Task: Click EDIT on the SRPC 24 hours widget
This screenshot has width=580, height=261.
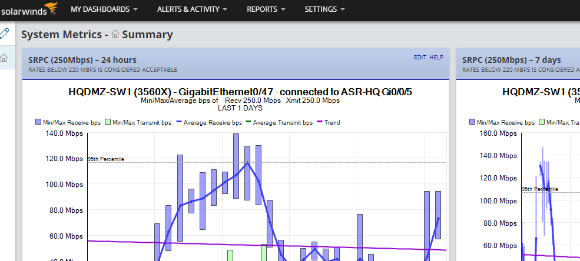Action: [x=420, y=57]
